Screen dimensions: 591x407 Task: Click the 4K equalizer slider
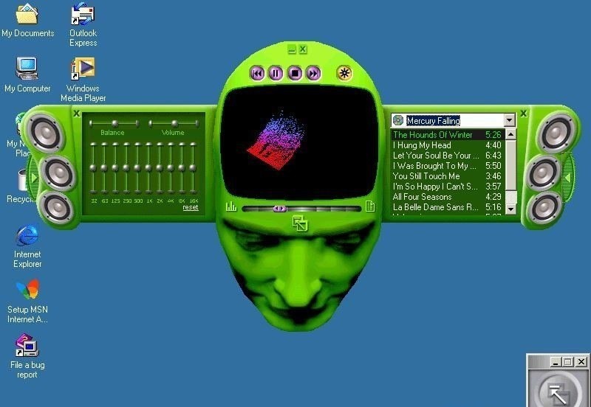coord(171,168)
